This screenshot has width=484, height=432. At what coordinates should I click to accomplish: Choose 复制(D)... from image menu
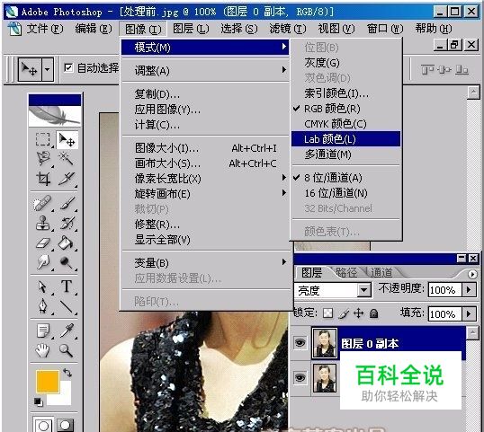pos(205,94)
